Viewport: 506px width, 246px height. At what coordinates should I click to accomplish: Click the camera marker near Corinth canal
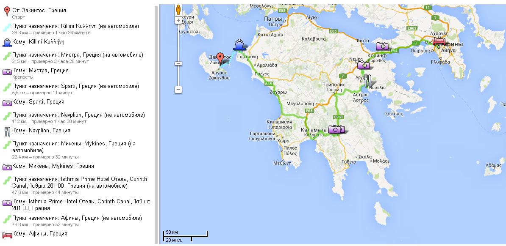pos(382,46)
